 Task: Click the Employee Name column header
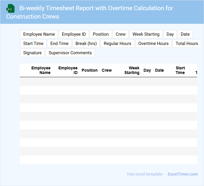pyautogui.click(x=41, y=70)
